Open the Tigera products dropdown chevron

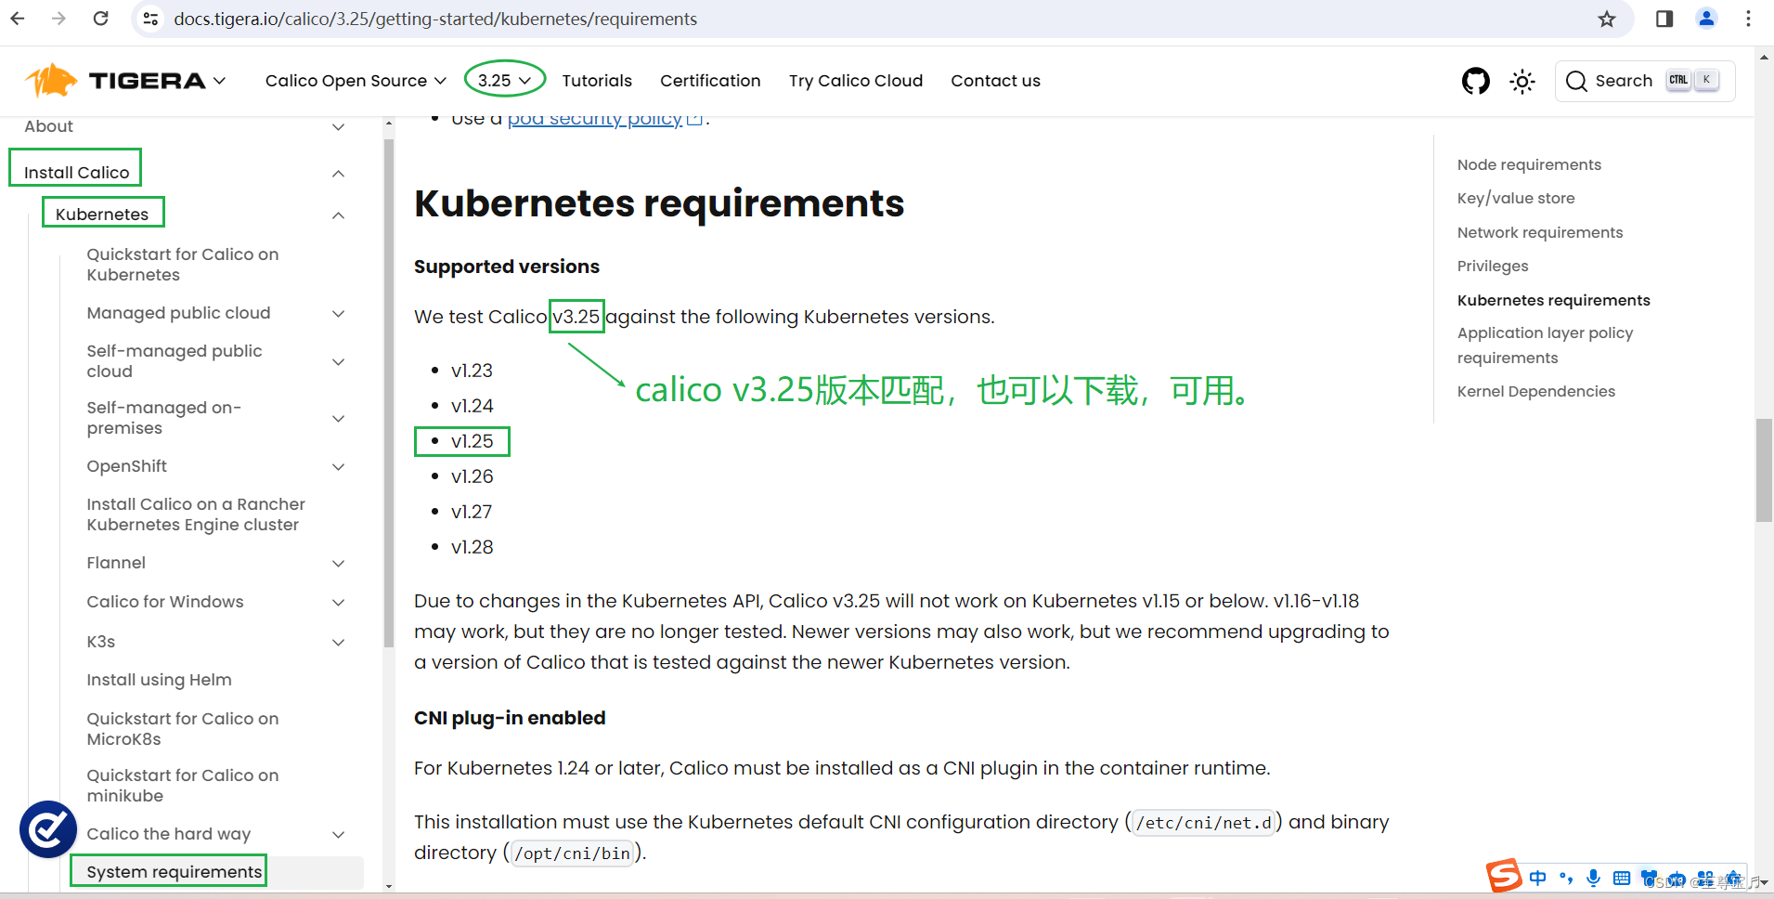[220, 81]
